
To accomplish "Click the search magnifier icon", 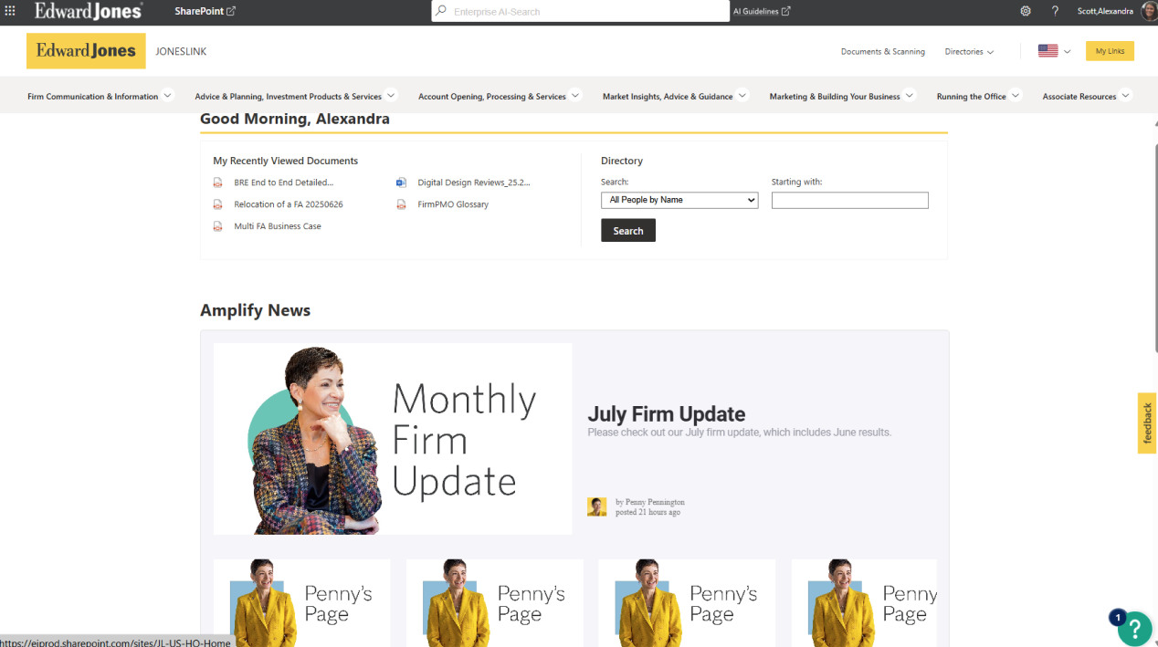I will 442,11.
